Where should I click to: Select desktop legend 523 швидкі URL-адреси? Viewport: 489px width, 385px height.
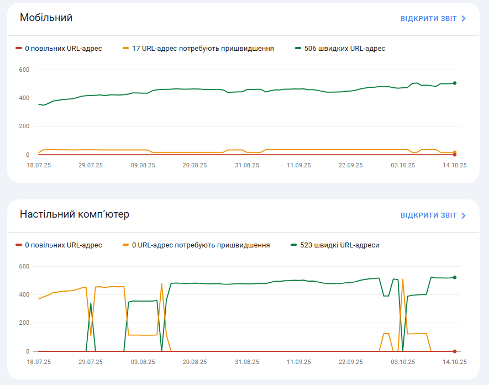[x=335, y=245]
